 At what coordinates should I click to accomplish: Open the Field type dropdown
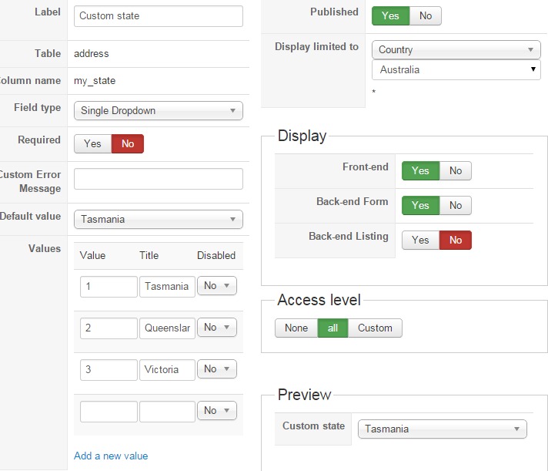(x=158, y=111)
